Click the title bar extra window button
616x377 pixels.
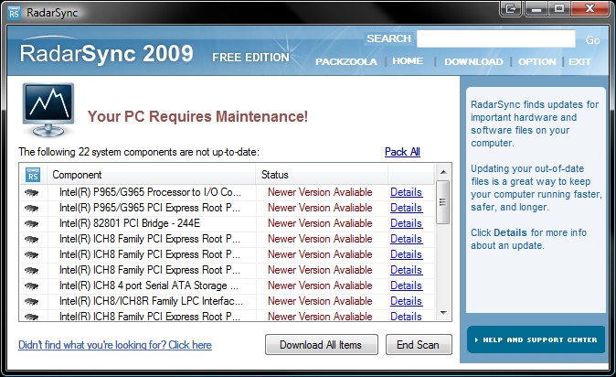tap(511, 8)
